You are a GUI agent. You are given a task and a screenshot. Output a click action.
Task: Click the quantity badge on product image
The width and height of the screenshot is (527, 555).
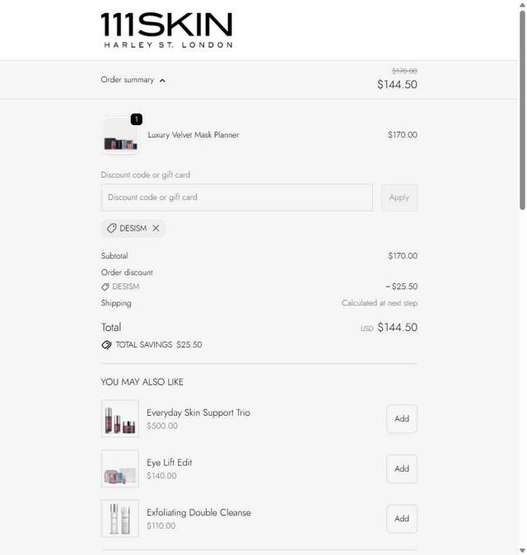coord(137,119)
